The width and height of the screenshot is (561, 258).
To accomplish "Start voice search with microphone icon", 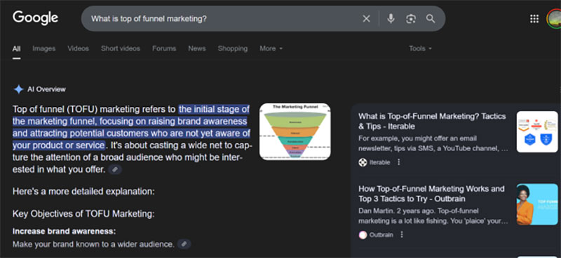I will 391,19.
